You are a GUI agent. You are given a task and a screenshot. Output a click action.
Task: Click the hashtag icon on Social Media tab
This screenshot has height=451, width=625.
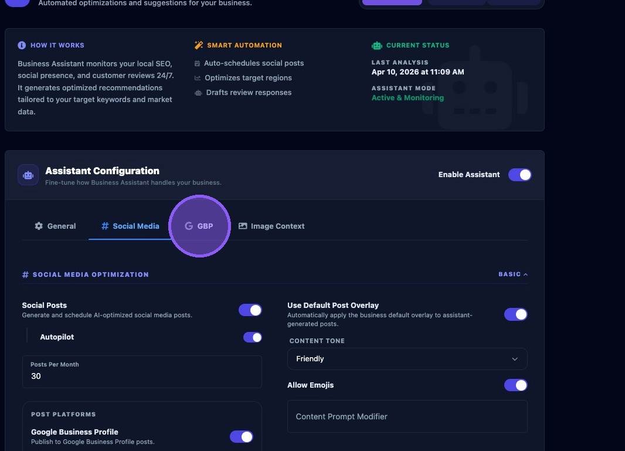105,226
